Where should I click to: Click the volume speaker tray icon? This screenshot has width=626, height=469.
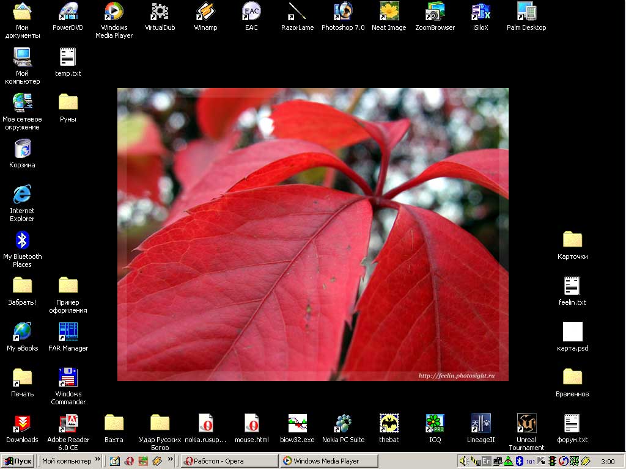pyautogui.click(x=463, y=461)
